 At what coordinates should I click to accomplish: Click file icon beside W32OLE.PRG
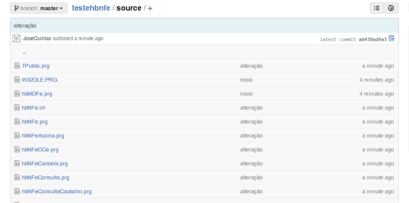click(17, 80)
